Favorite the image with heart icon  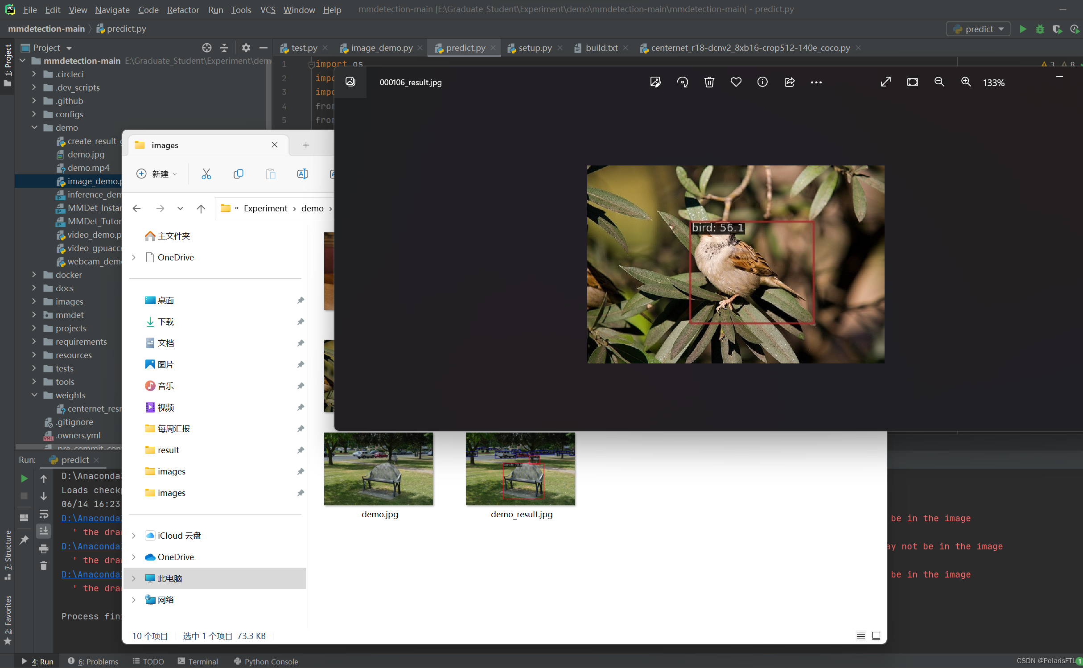click(736, 82)
